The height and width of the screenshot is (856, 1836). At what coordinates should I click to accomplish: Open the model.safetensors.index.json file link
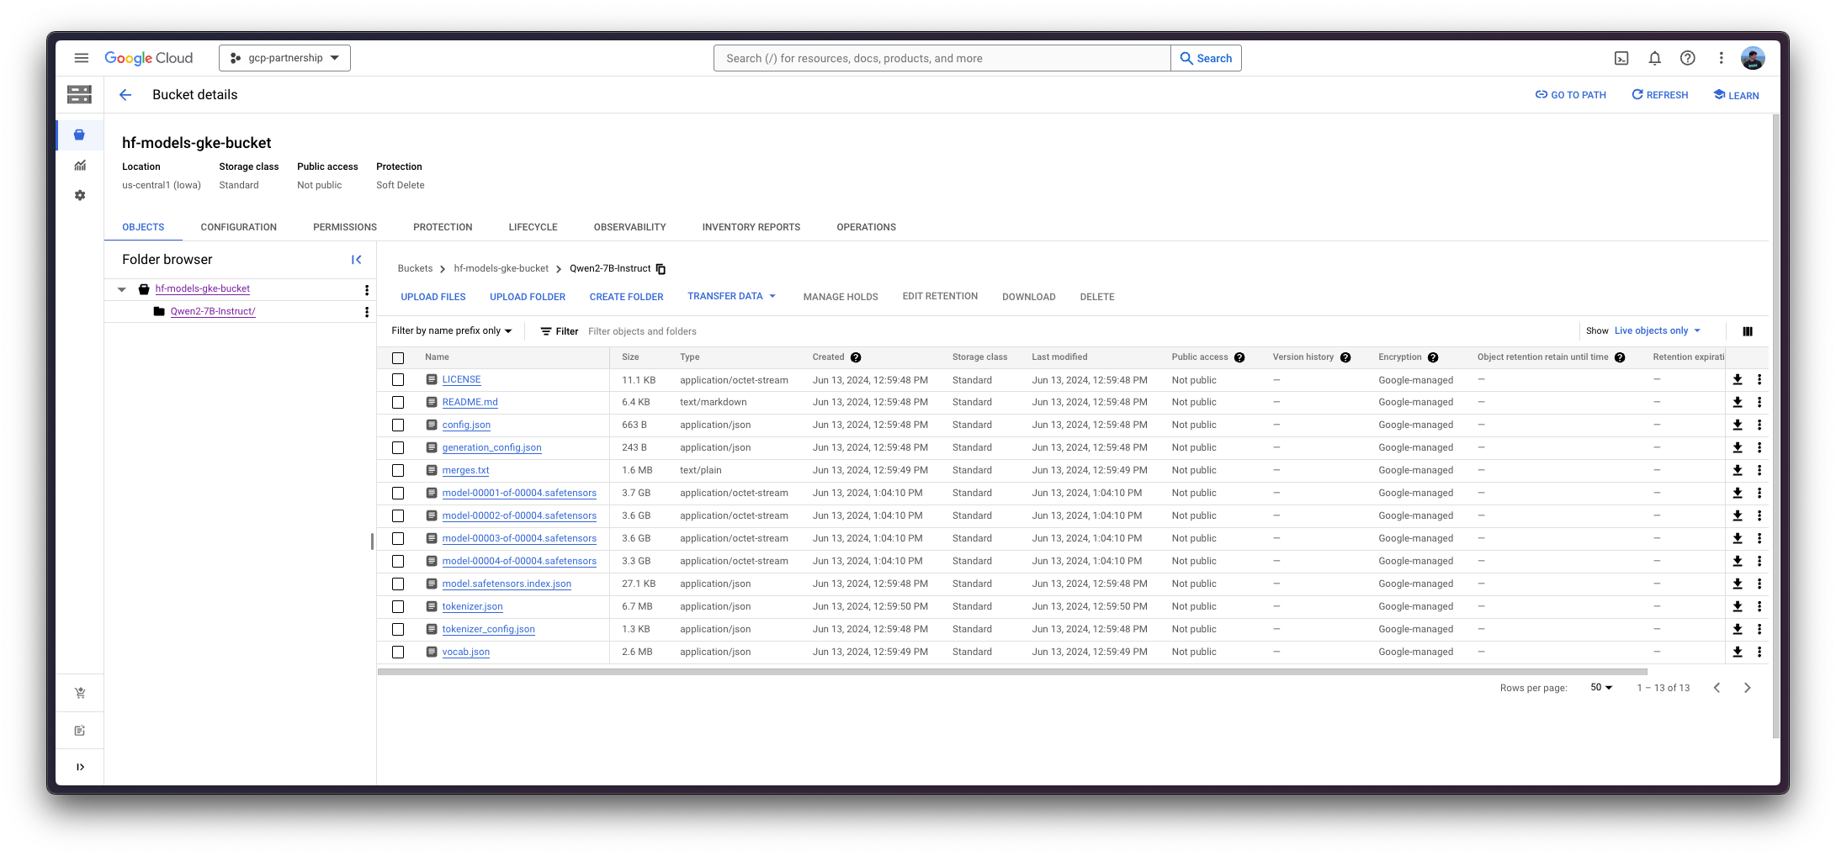tap(507, 584)
